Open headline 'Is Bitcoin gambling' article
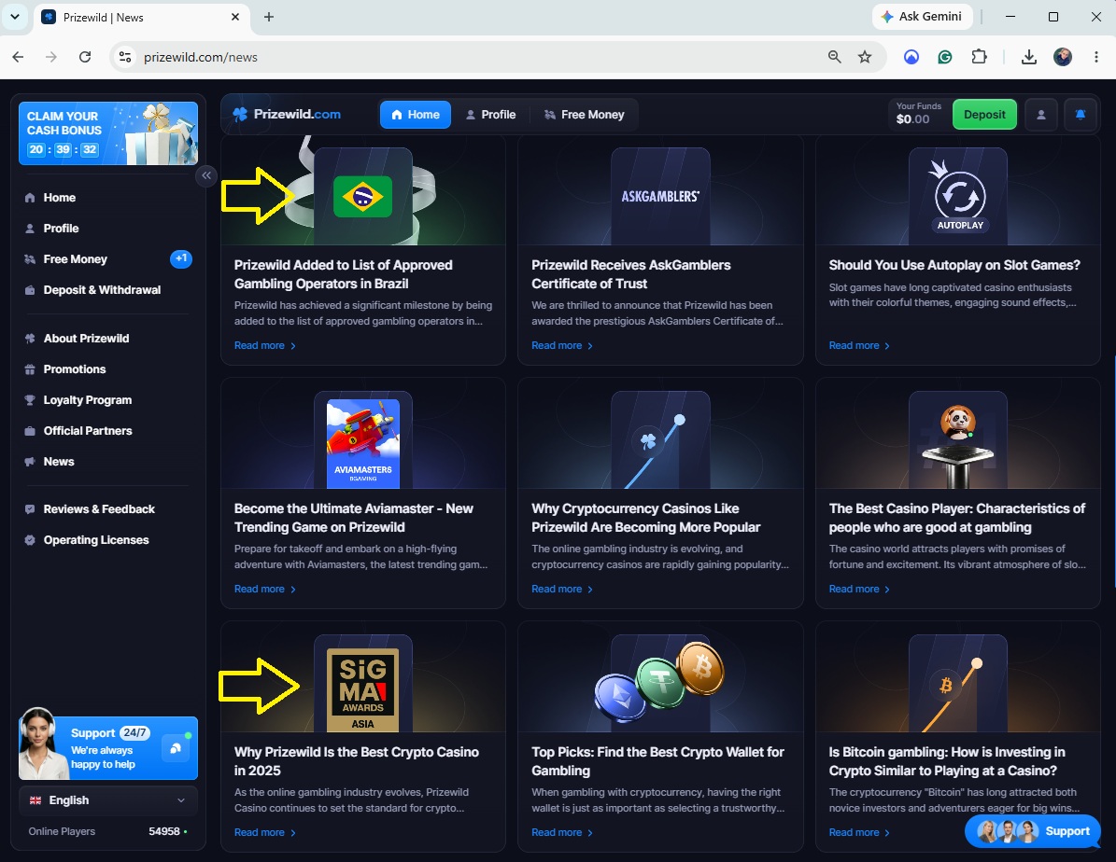The width and height of the screenshot is (1116, 862). (x=947, y=761)
